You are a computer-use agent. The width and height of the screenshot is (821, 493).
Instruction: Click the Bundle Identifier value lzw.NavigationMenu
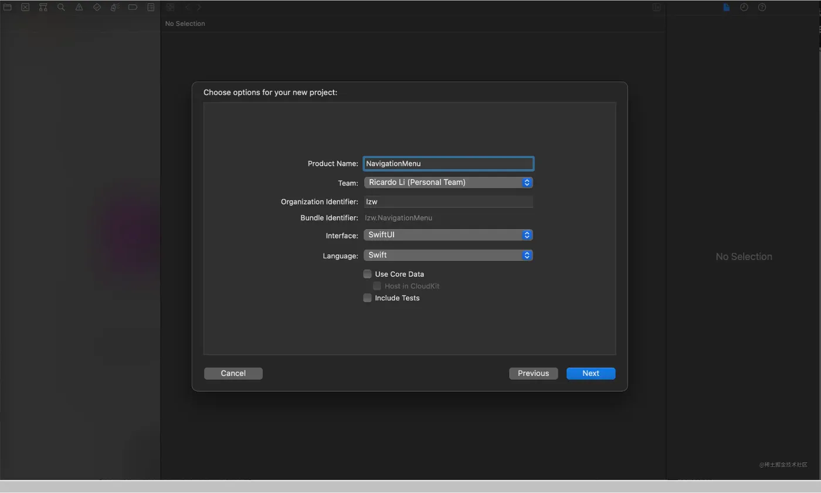click(399, 218)
